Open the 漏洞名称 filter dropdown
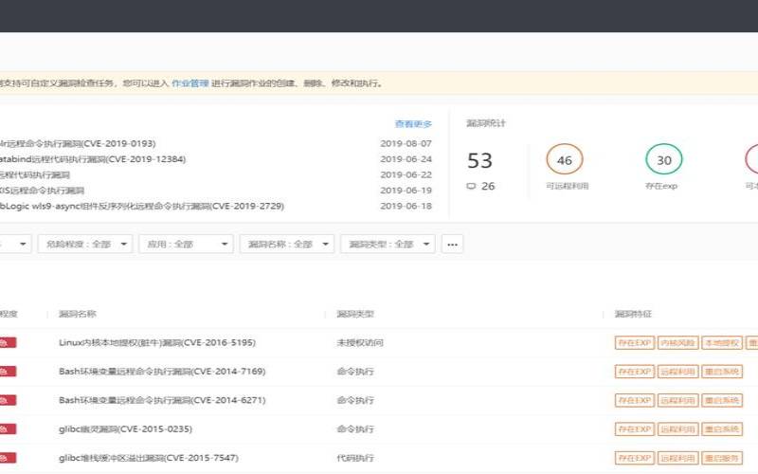Screen dimensions: 758x474 click(286, 244)
